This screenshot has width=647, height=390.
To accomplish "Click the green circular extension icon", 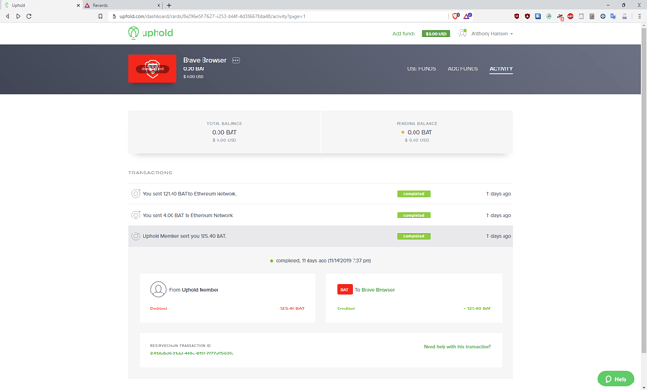I will tap(549, 16).
